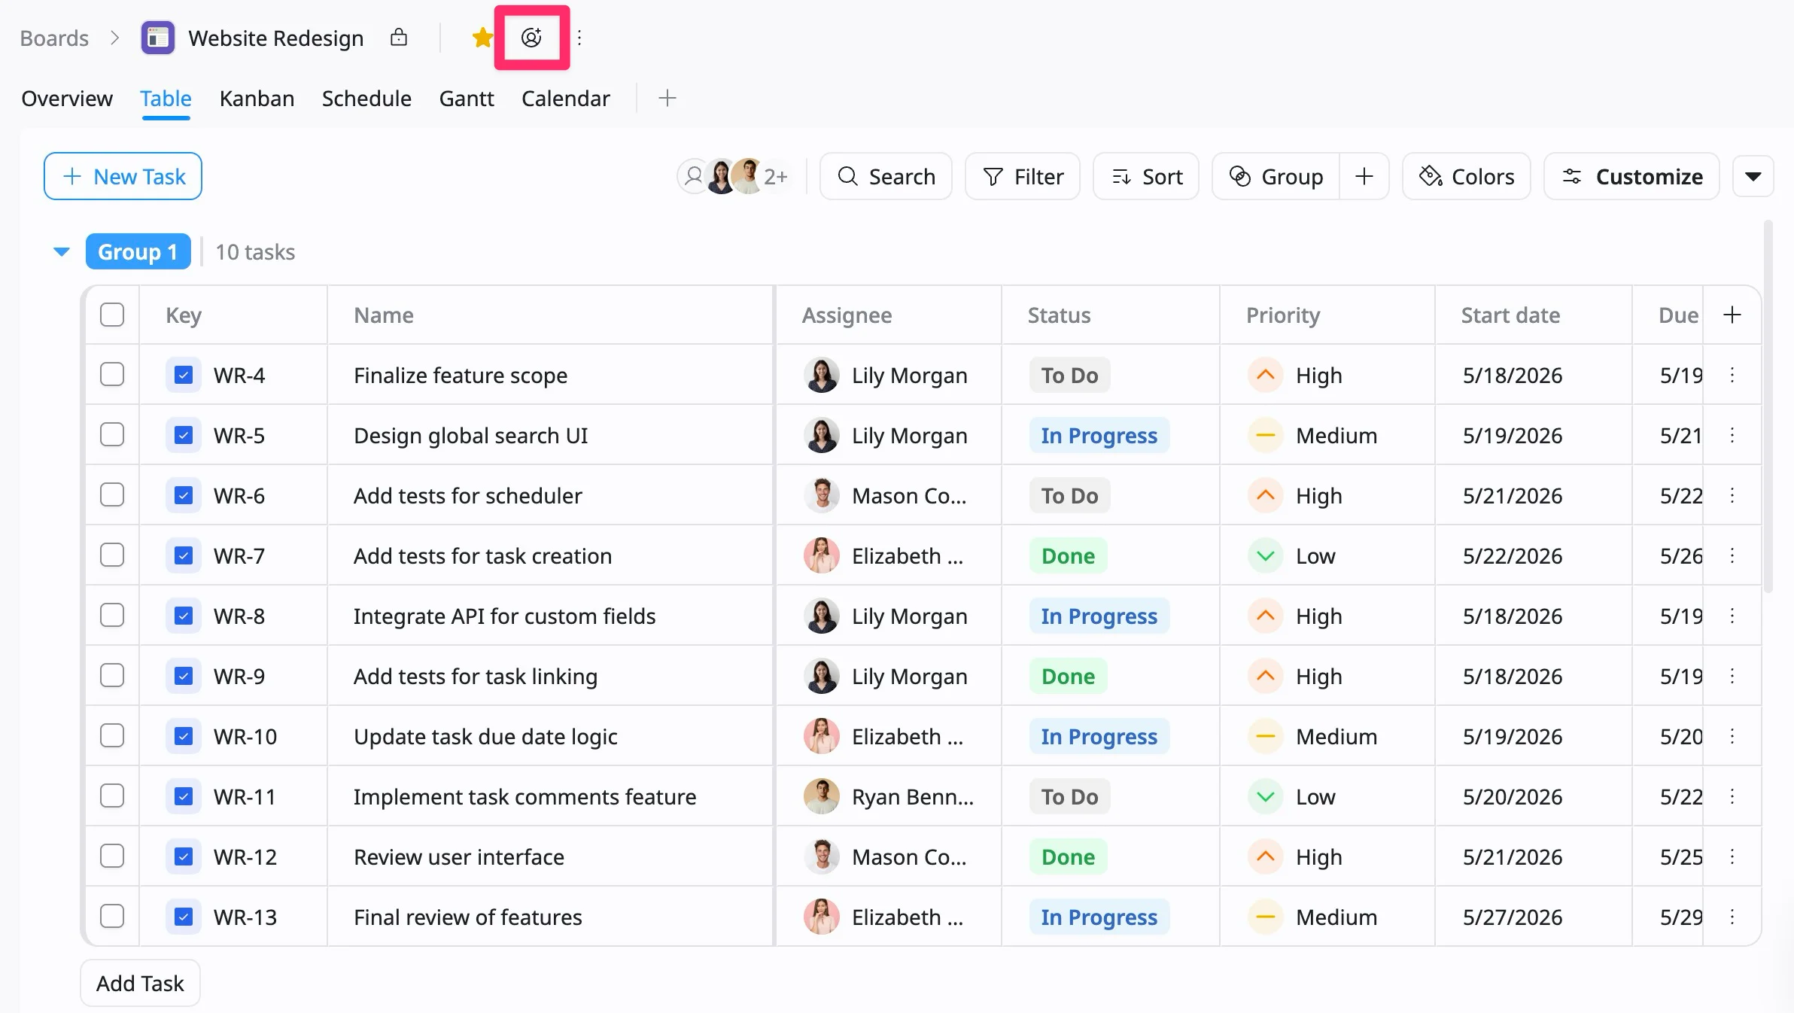Collapse Group 1 with triangle arrow
Image resolution: width=1794 pixels, height=1013 pixels.
tap(62, 251)
